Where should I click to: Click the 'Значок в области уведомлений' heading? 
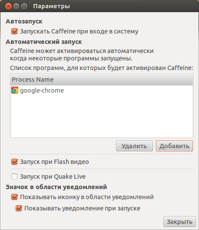point(56,187)
